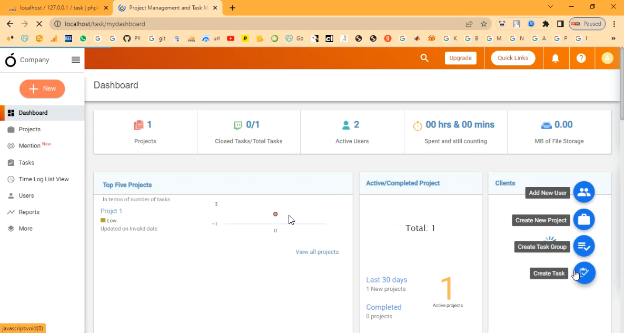This screenshot has width=624, height=333.
Task: Open the user avatar menu
Action: [x=607, y=58]
